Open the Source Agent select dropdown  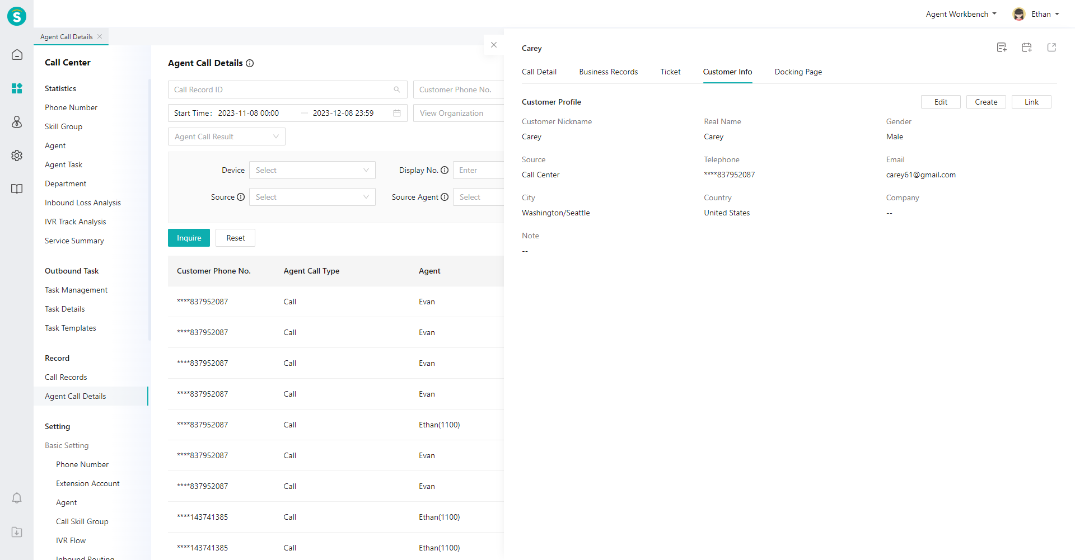(x=479, y=197)
